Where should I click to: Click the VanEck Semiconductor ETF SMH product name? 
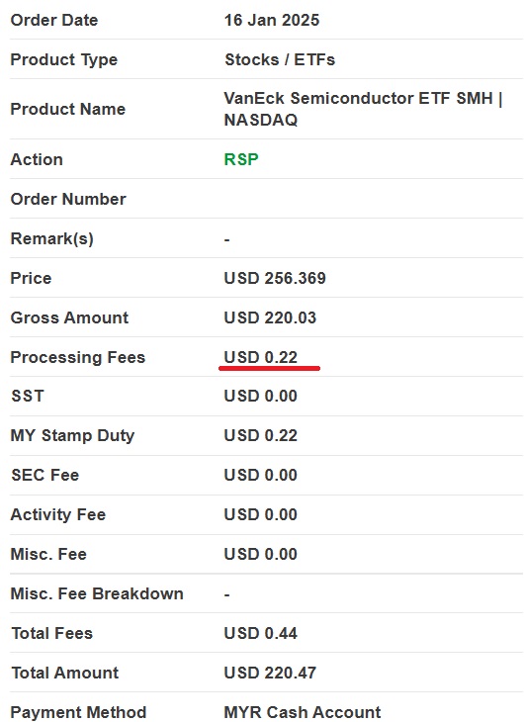pyautogui.click(x=363, y=109)
